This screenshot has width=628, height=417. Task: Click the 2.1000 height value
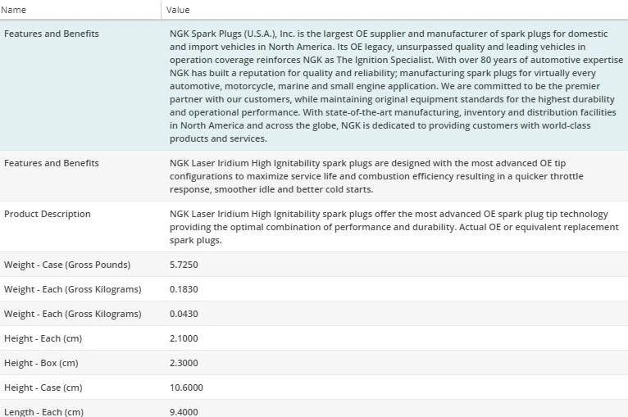pos(184,338)
